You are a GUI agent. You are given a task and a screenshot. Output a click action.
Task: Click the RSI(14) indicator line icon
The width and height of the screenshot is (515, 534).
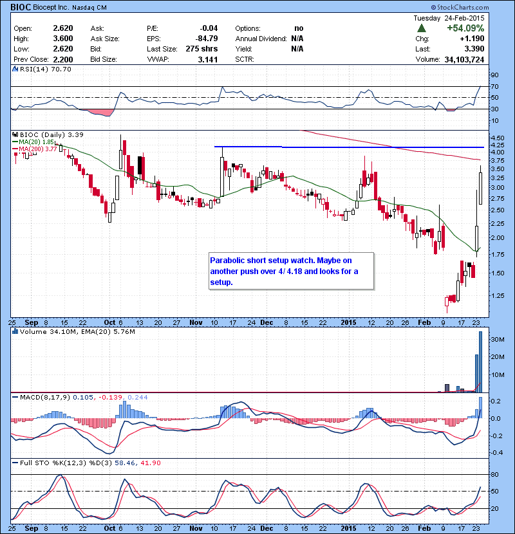pyautogui.click(x=15, y=69)
